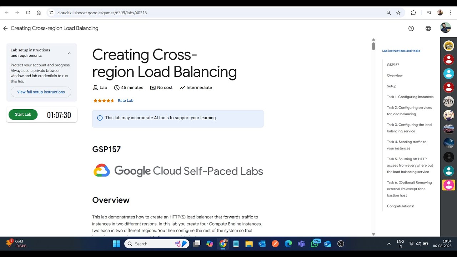Go back using the browser back arrow
This screenshot has height=257, width=457.
tap(6, 12)
